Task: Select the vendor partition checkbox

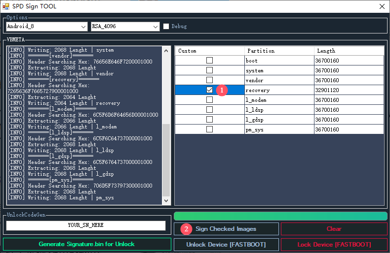Action: coord(210,80)
